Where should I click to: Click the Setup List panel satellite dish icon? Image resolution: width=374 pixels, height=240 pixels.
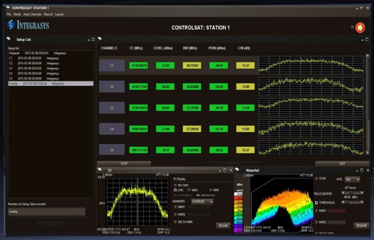[9, 39]
